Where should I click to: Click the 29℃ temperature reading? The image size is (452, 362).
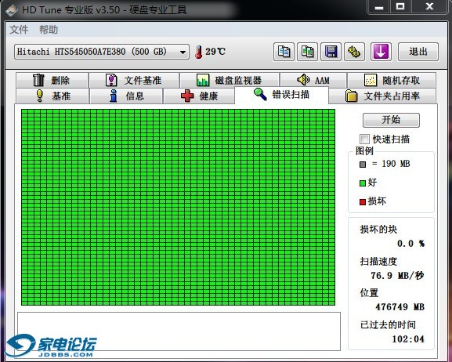point(215,52)
